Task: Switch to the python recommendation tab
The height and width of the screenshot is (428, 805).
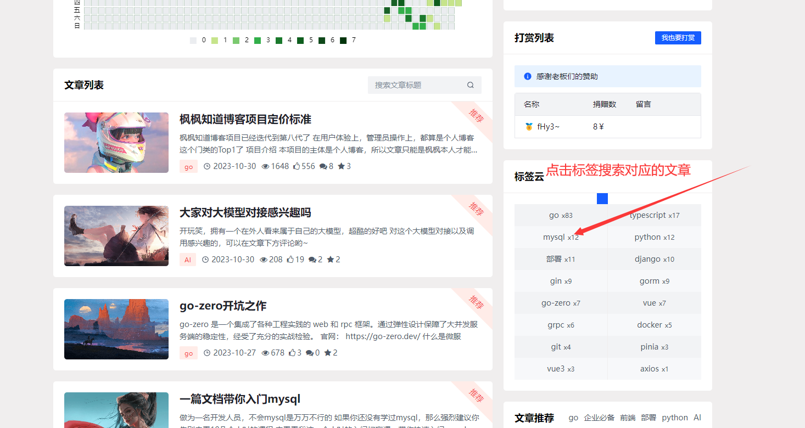Action: (675, 418)
